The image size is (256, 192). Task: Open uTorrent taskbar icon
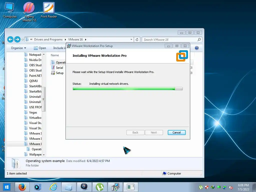pos(100,187)
